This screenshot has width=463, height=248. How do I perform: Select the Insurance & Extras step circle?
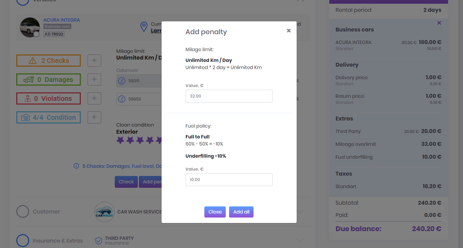(x=23, y=241)
